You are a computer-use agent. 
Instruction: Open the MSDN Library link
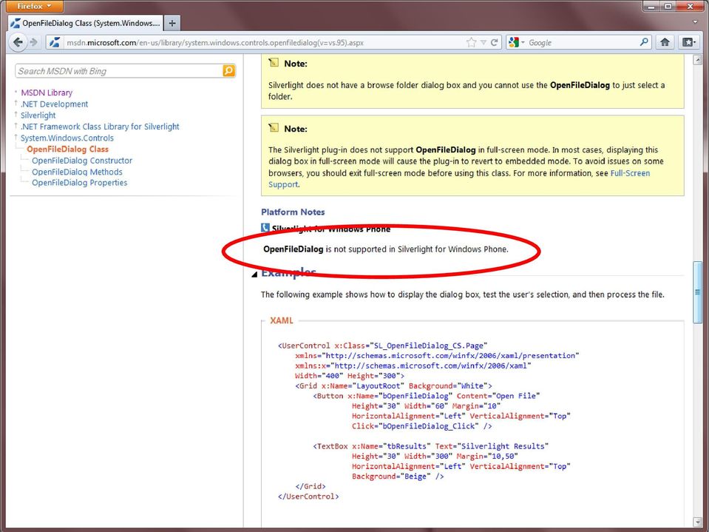[x=47, y=92]
